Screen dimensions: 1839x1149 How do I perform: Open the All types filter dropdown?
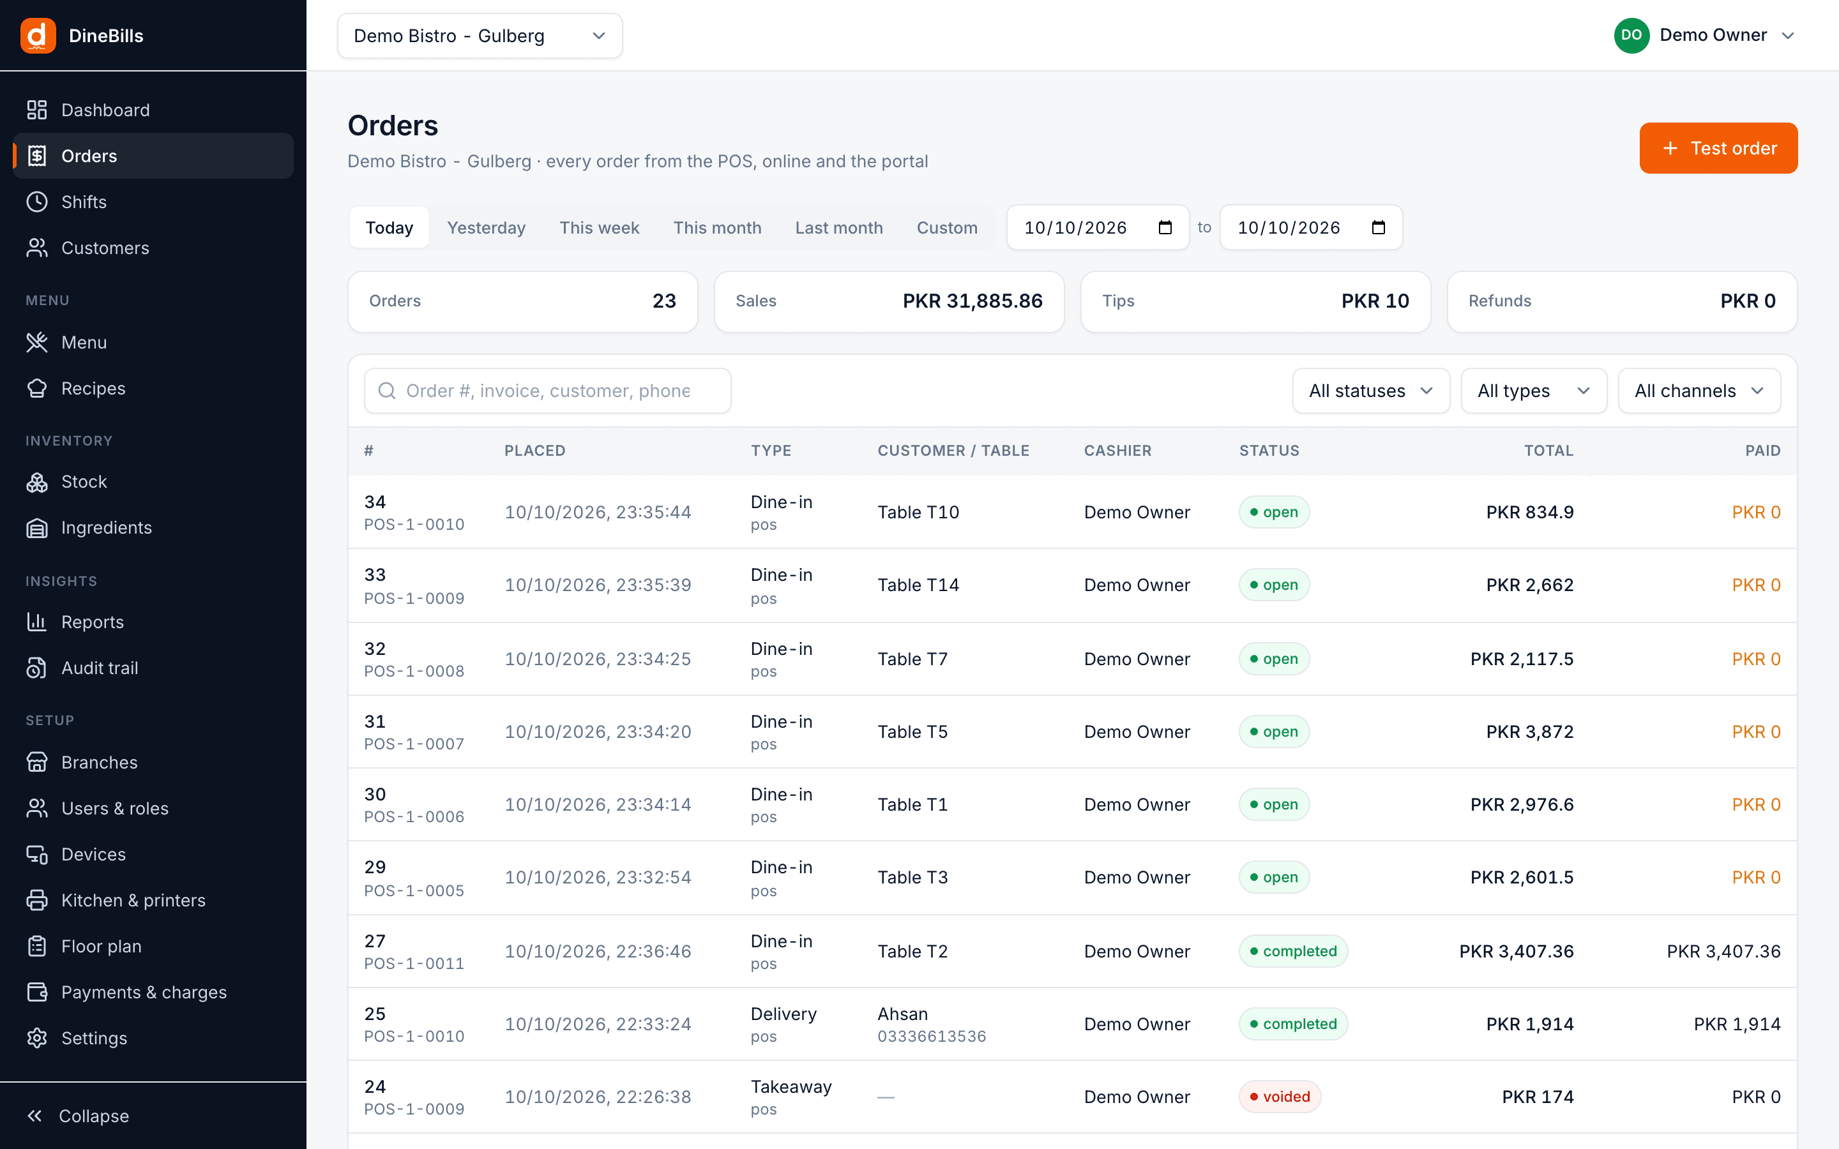pyautogui.click(x=1534, y=391)
